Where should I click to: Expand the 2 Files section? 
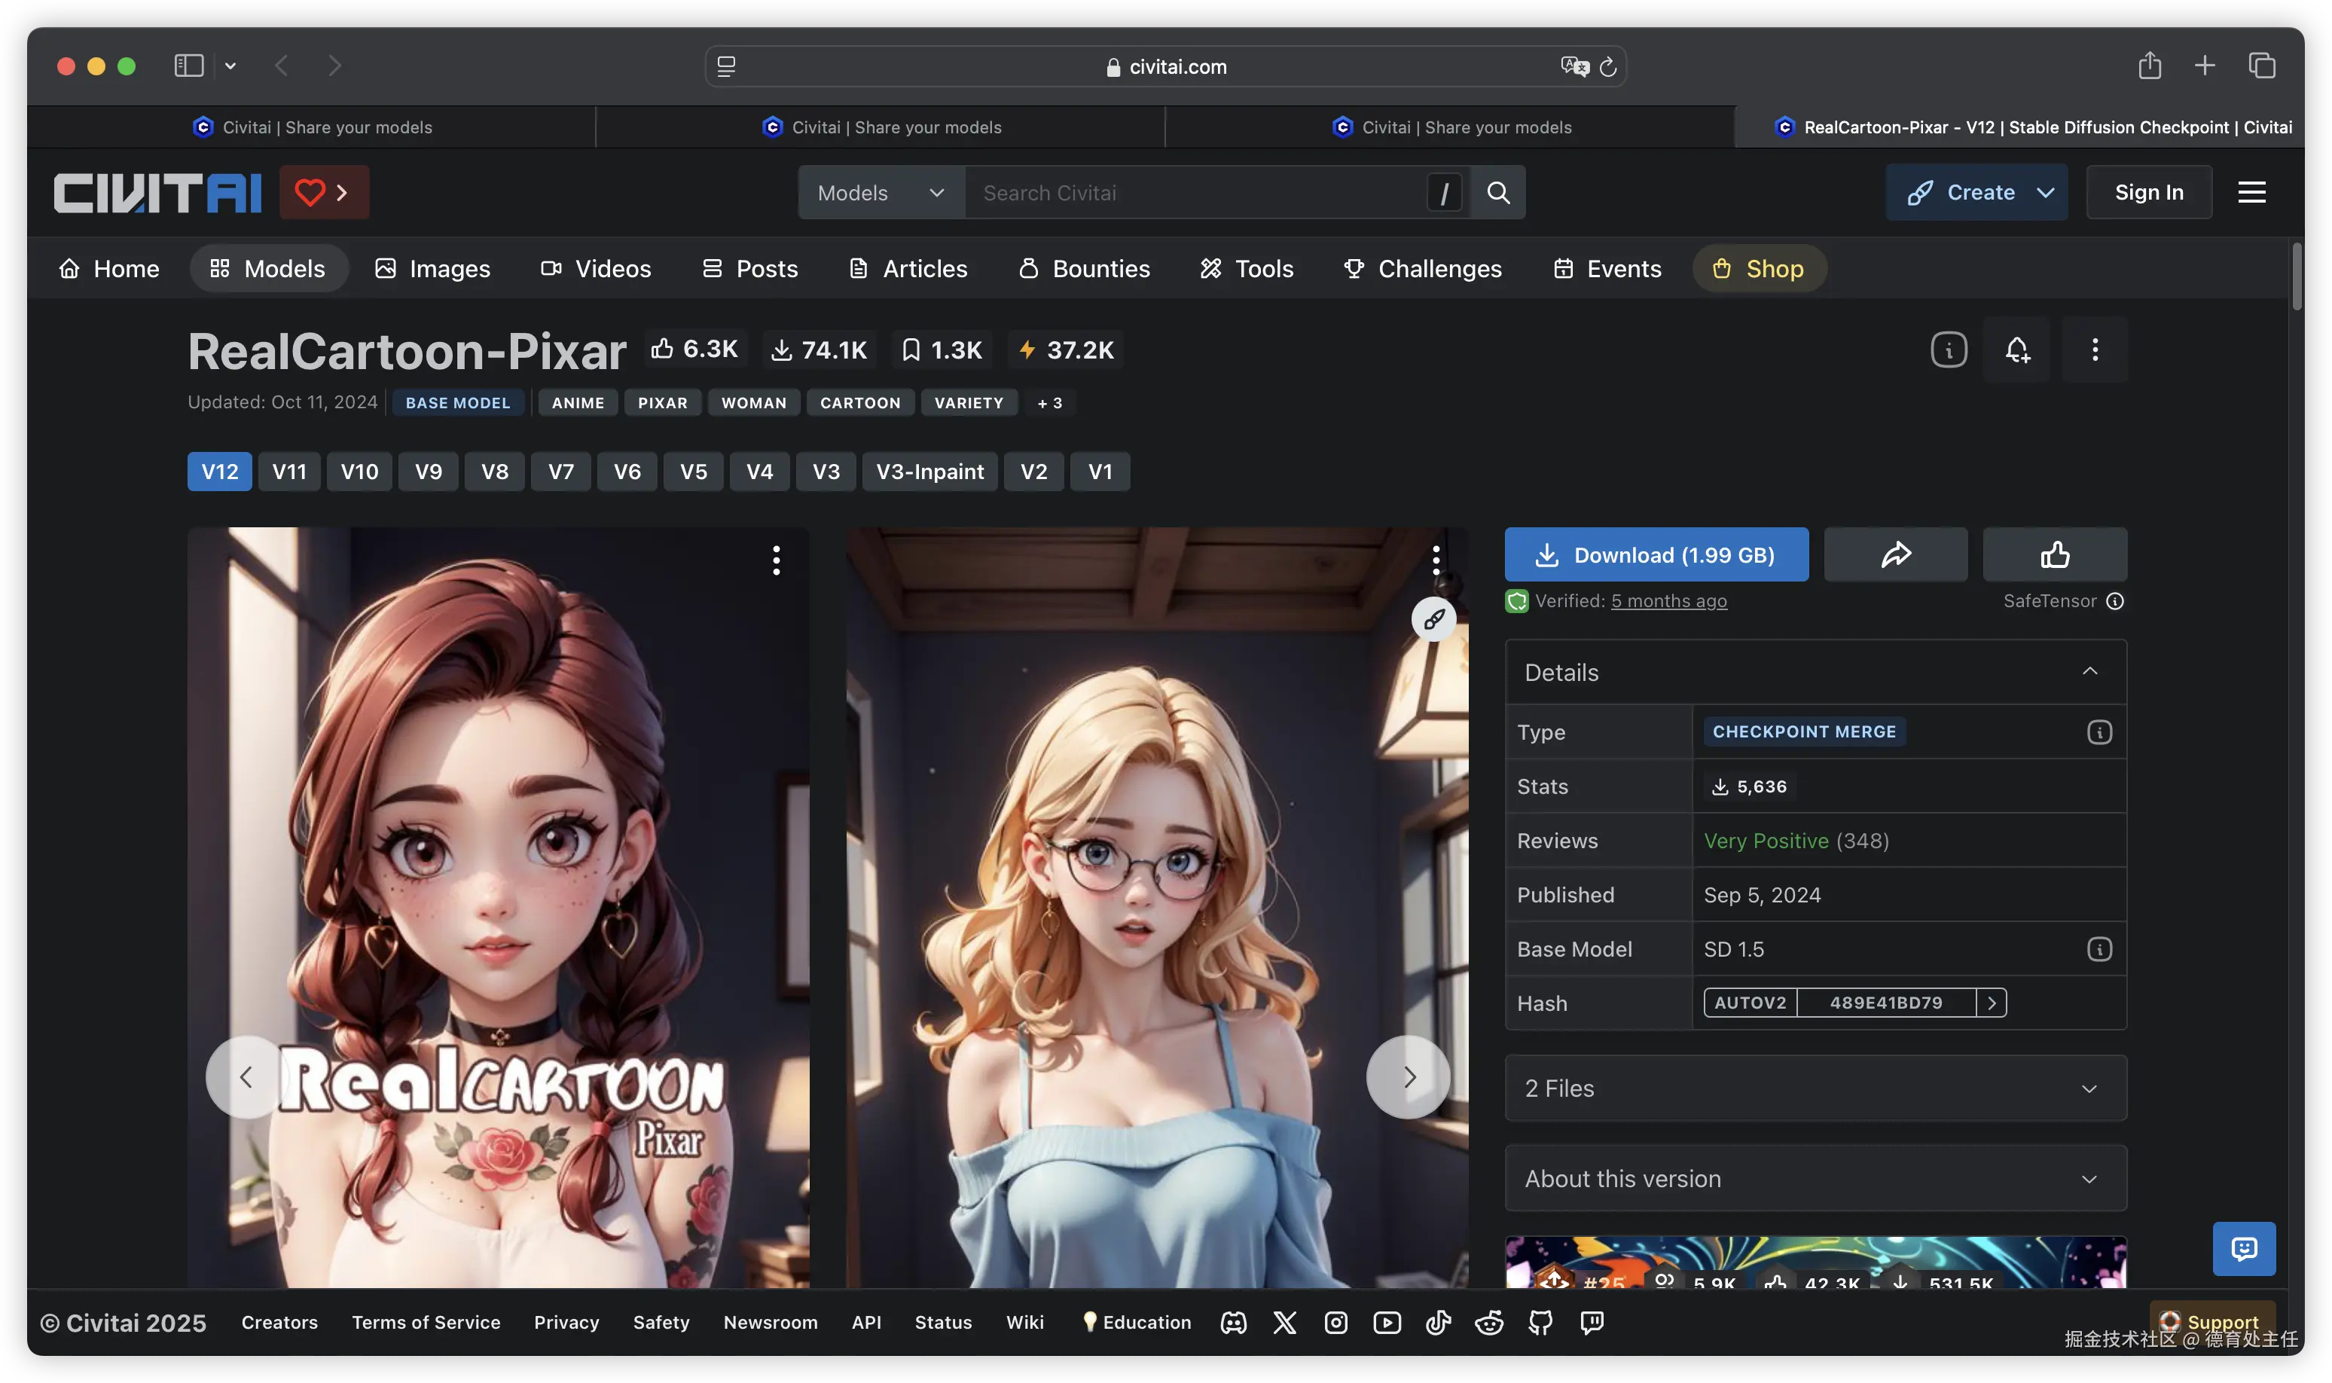(1815, 1088)
